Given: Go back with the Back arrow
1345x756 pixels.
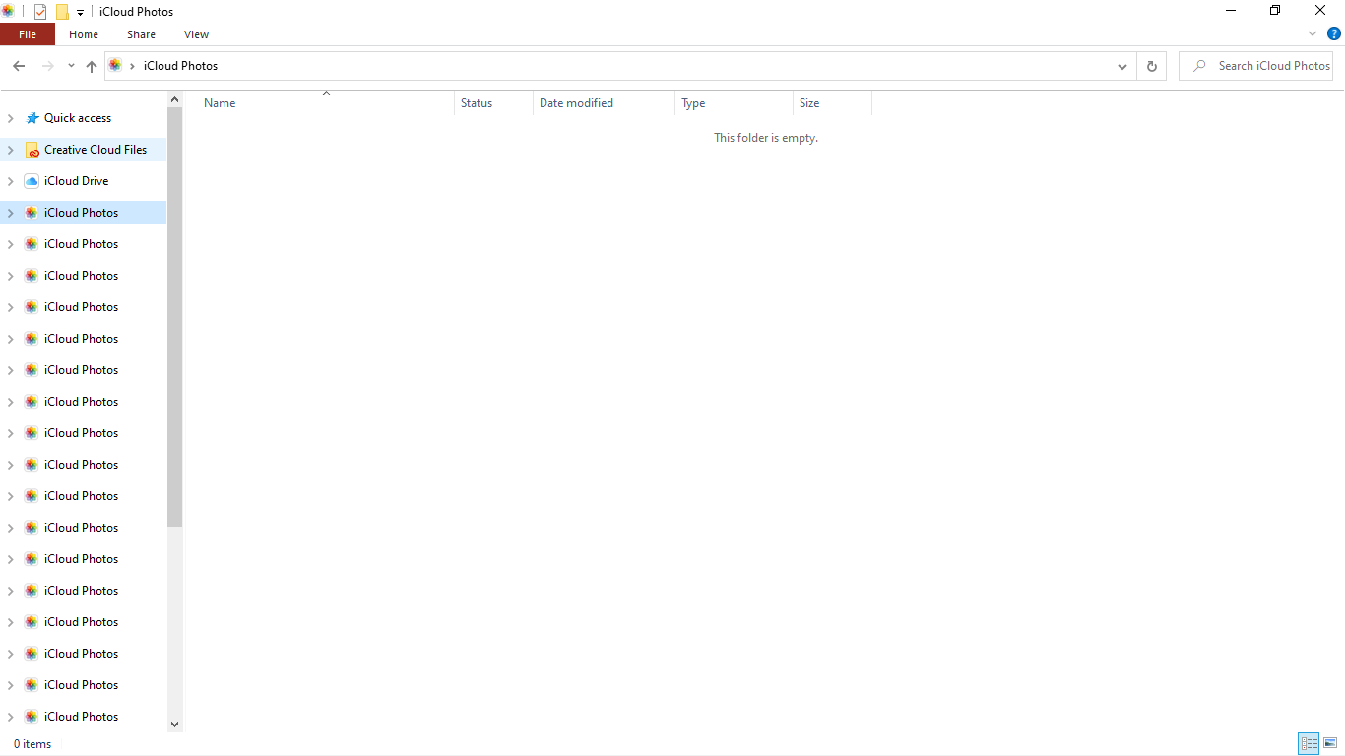Looking at the screenshot, I should tap(19, 66).
